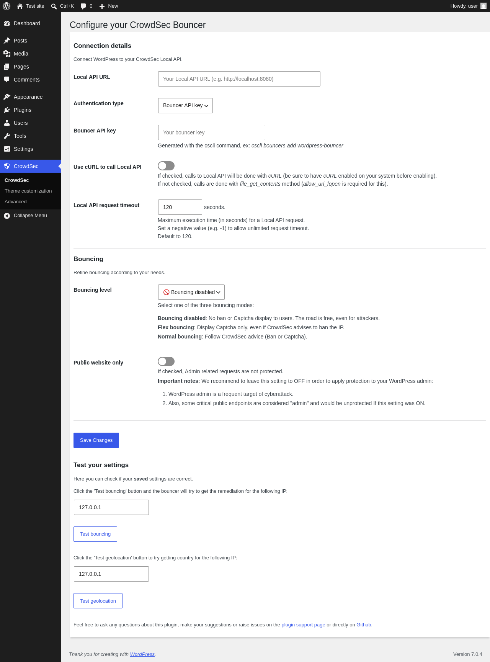Screen dimensions: 490x662
Task: Select the CrowdSec submenu entry
Action: [x=17, y=180]
